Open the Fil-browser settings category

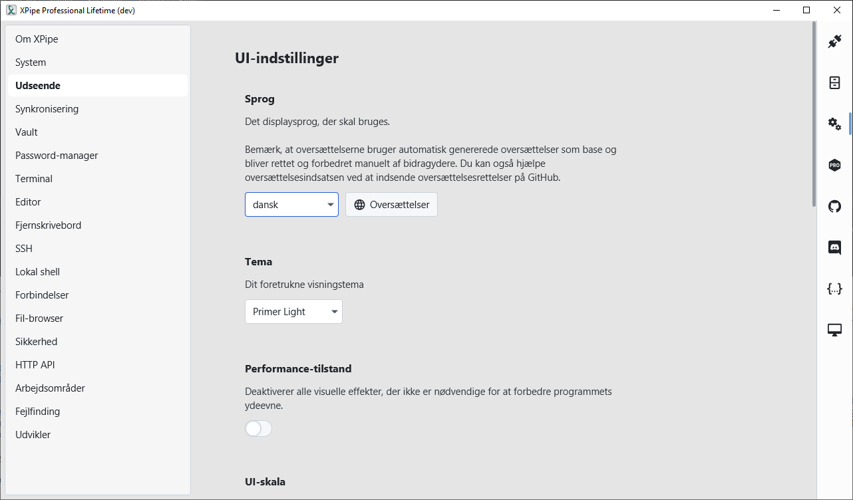click(39, 318)
